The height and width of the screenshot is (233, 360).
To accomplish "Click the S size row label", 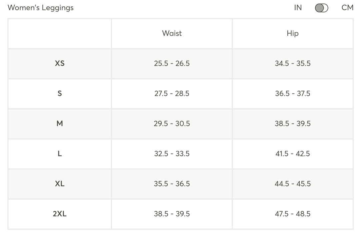I will coord(60,94).
